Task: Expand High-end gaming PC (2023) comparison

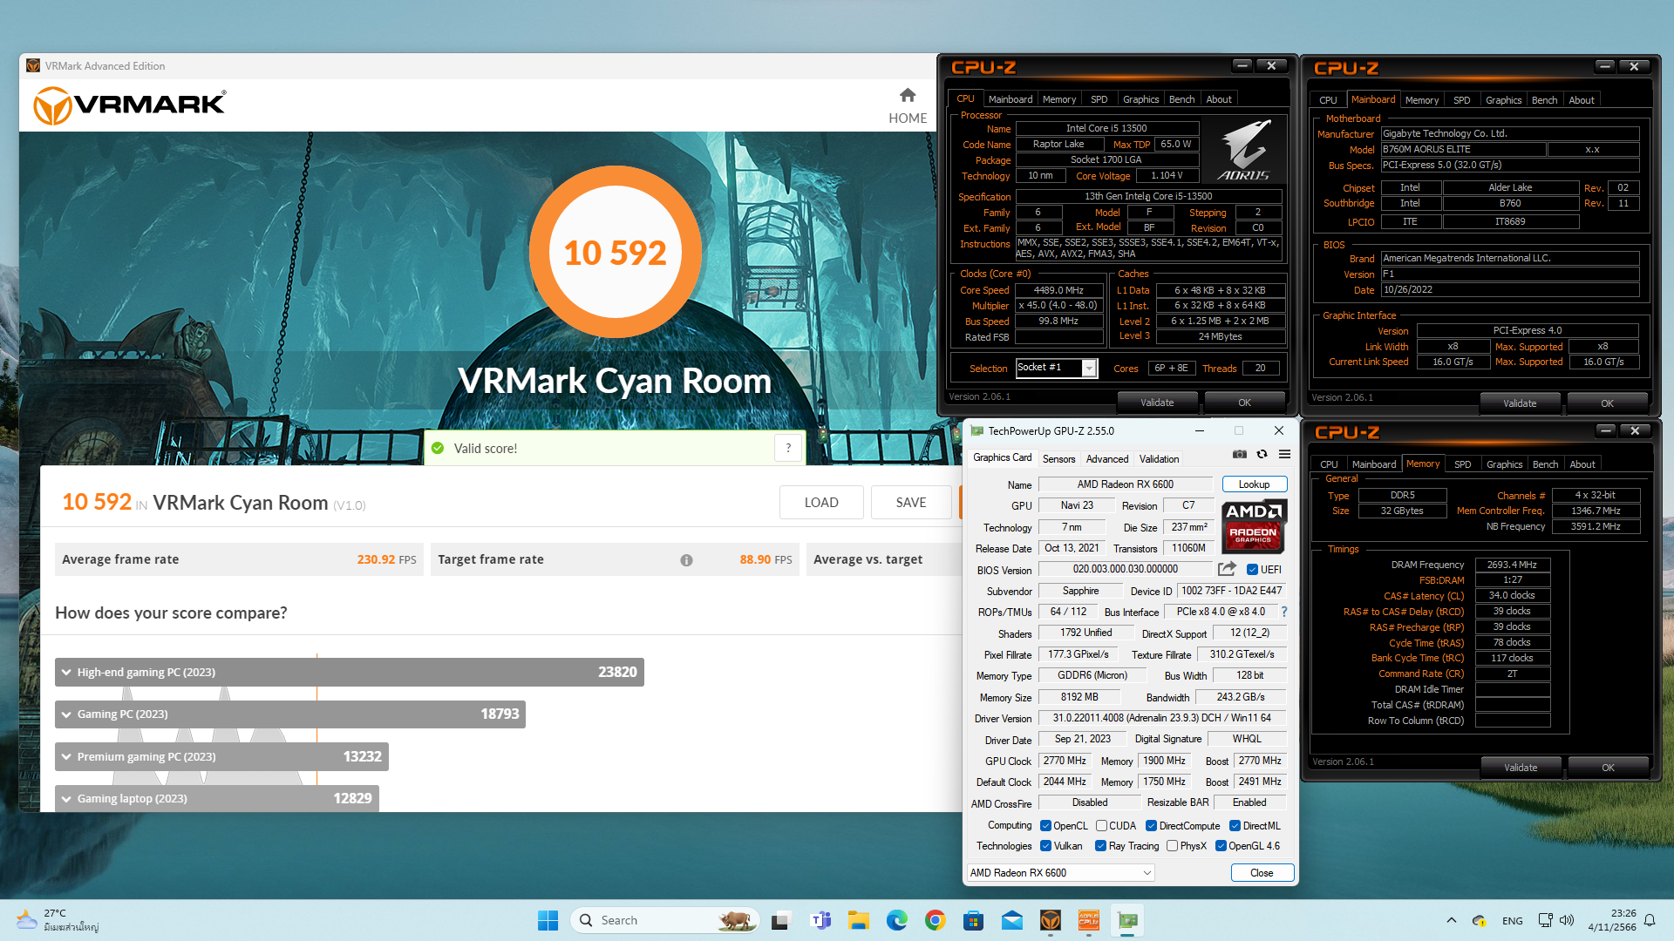Action: 350,672
